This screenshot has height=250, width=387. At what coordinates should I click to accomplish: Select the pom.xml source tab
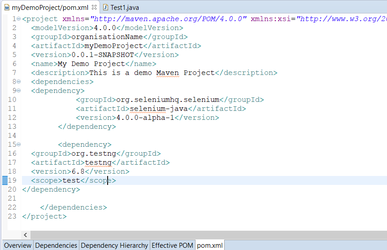[x=210, y=246]
